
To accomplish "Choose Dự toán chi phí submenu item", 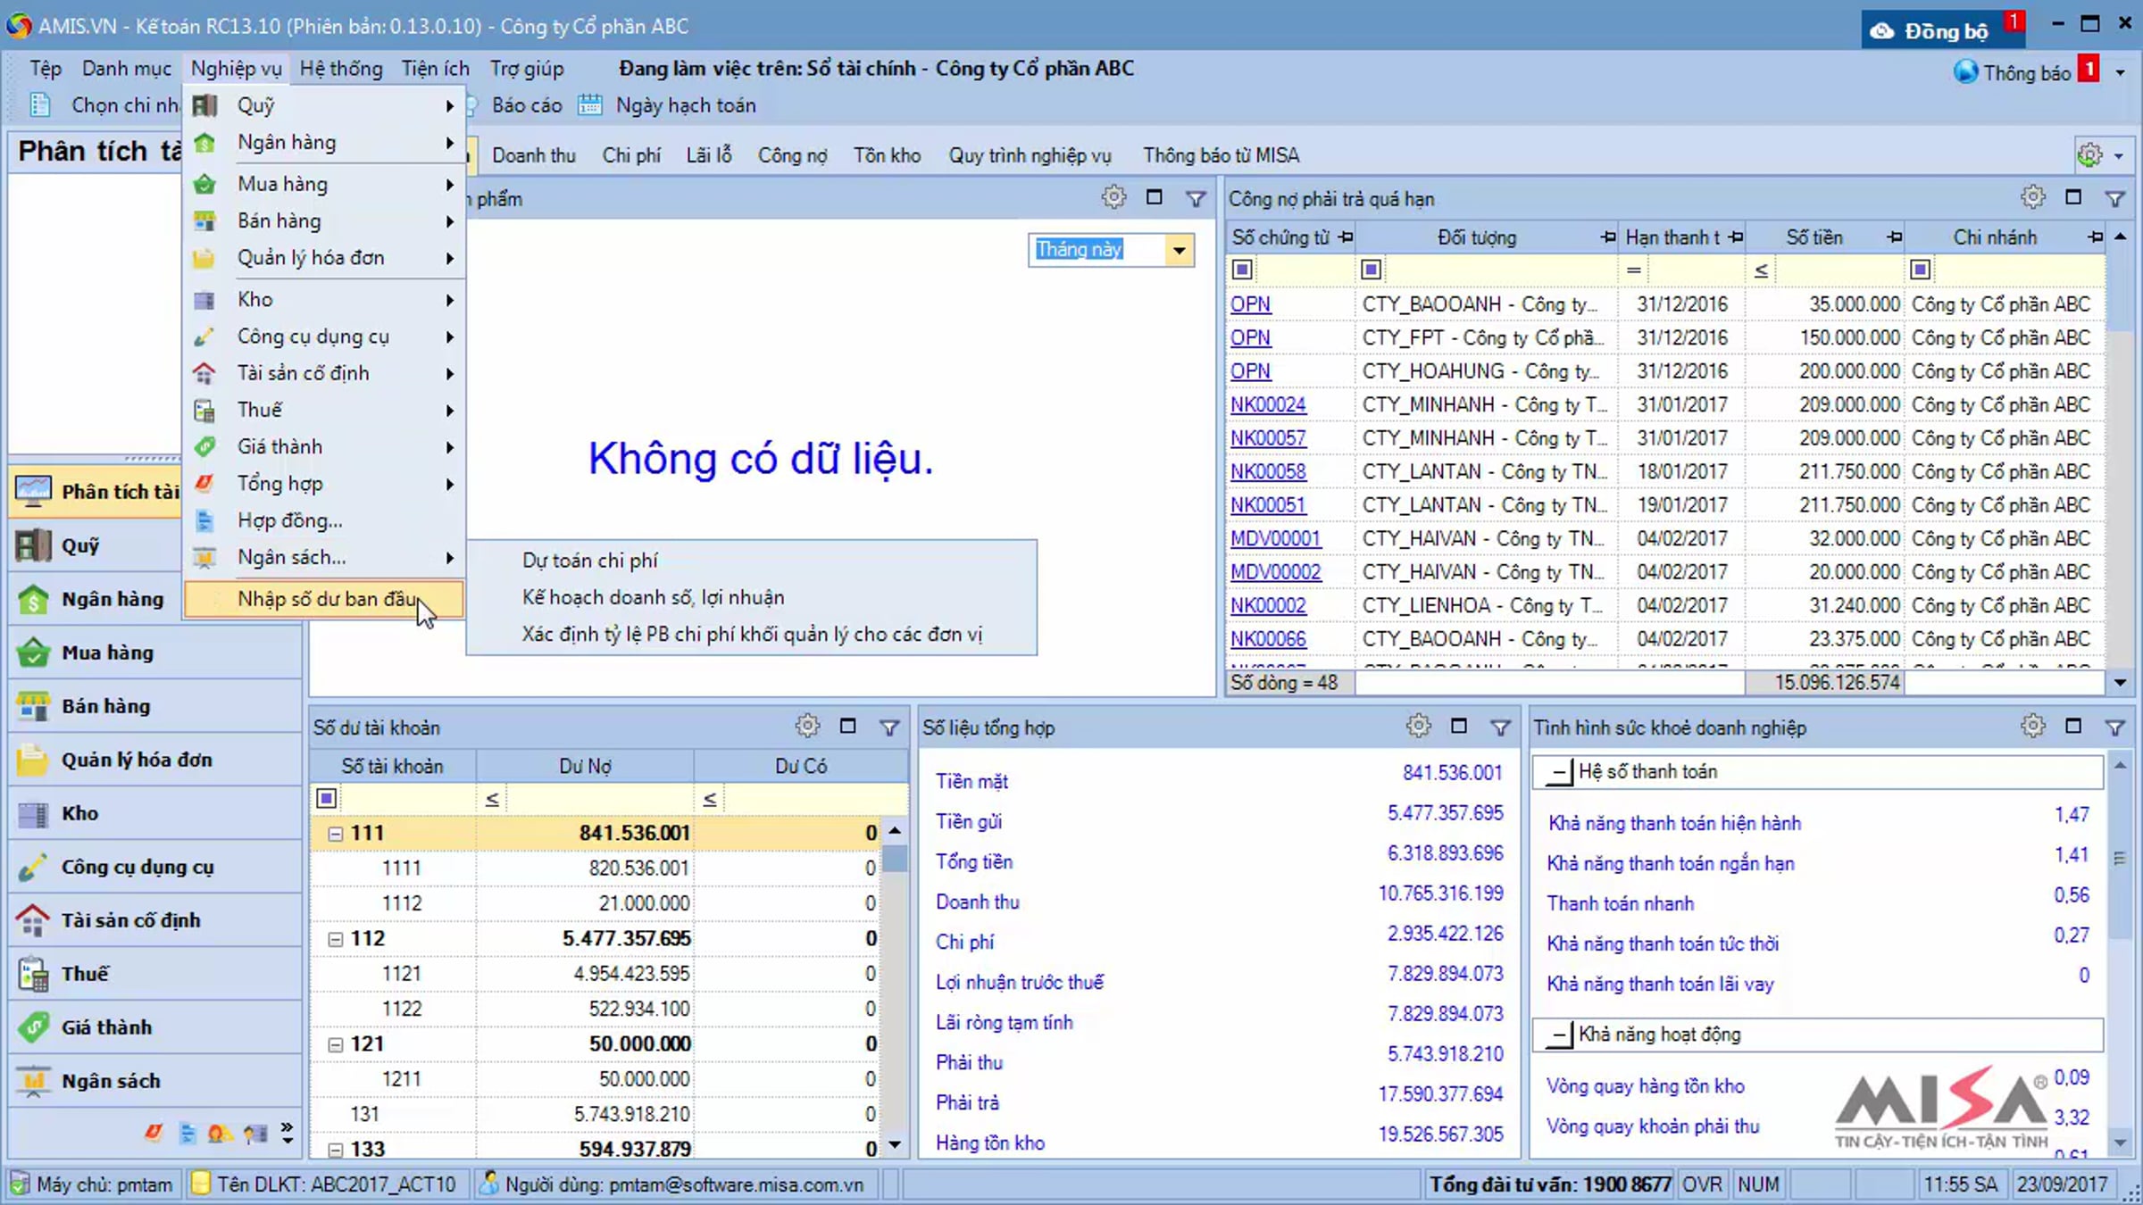I will coord(589,561).
